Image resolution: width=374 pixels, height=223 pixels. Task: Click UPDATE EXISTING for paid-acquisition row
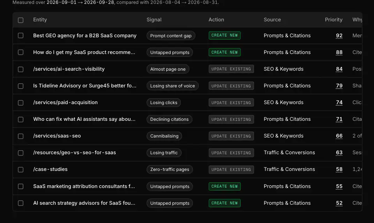click(231, 103)
